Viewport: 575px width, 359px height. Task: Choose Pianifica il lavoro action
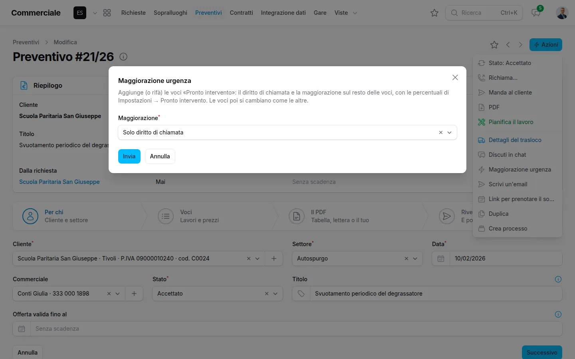(x=517, y=122)
